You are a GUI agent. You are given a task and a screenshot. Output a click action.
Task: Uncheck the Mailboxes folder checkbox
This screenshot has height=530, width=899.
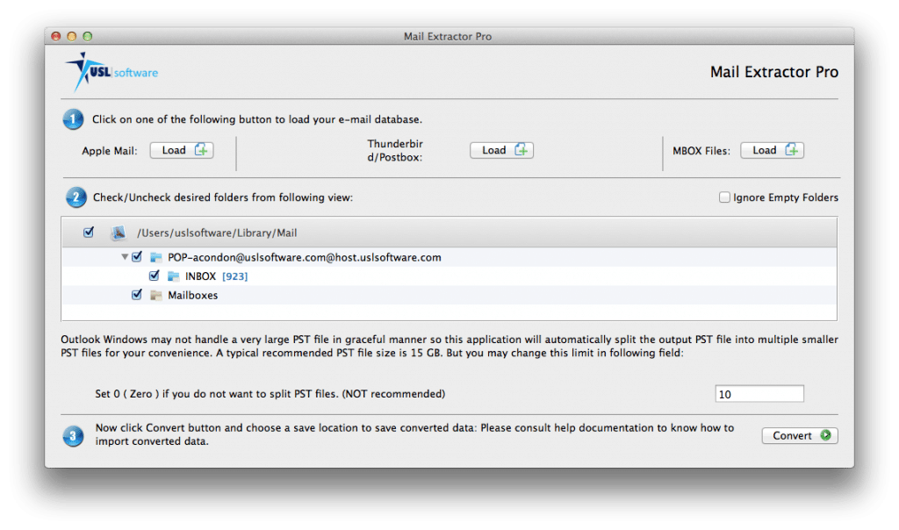[137, 295]
